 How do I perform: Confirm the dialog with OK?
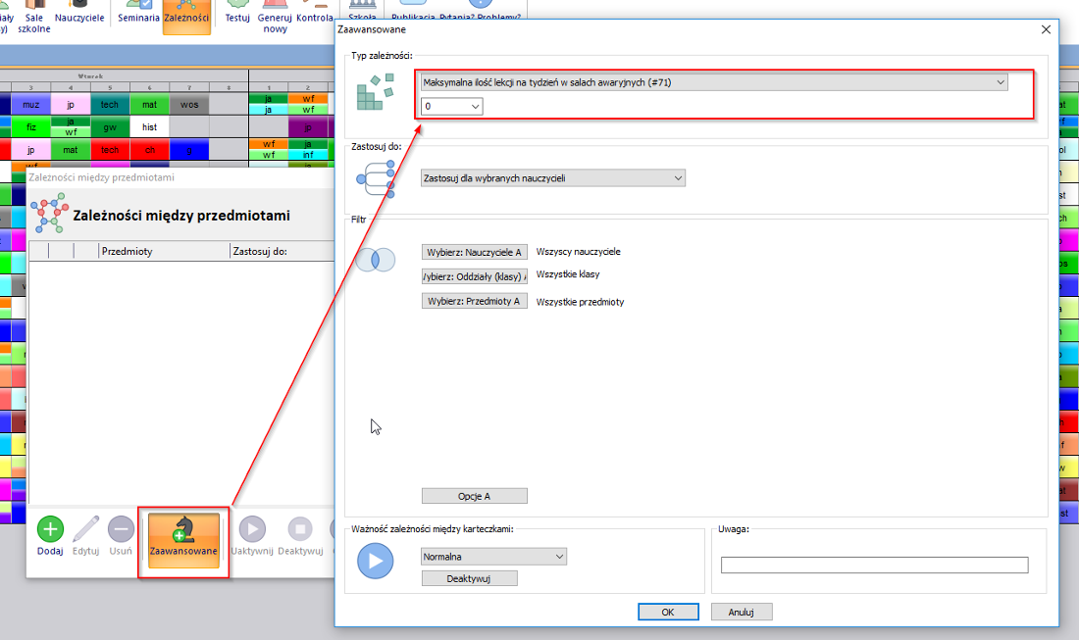(667, 612)
